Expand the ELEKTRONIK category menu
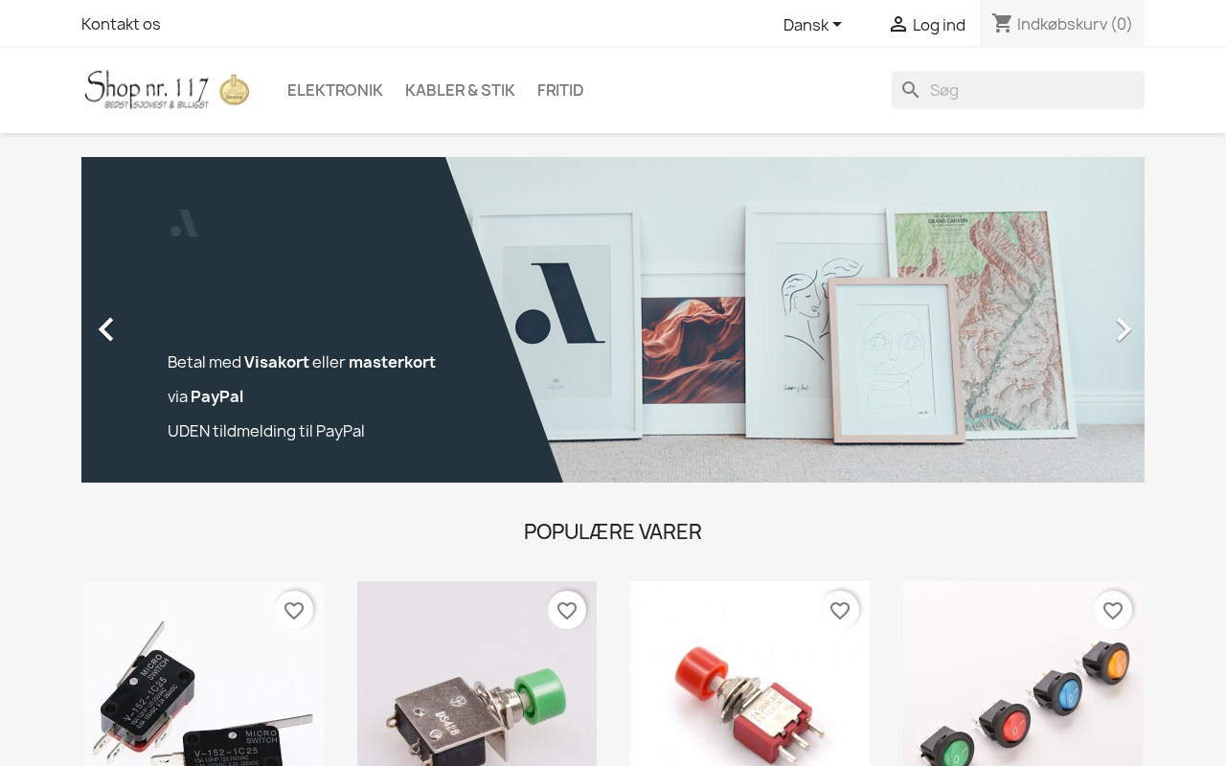Viewport: 1226px width, 766px height. [x=335, y=90]
